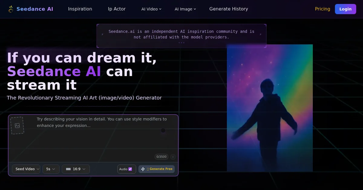Open the Seed Video model dropdown
Screen dimensions: 363x190
tap(26, 169)
